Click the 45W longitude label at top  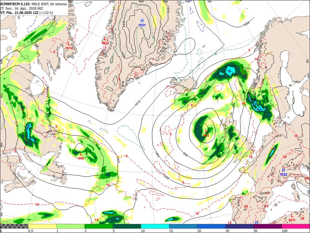coord(141,2)
